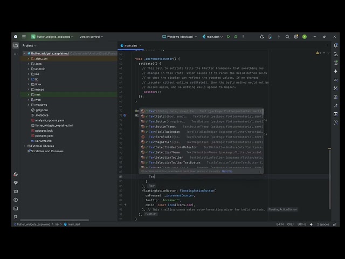Click the 84:14 cursor position widget
Image resolution: width=345 pixels, height=259 pixels.
click(x=280, y=224)
